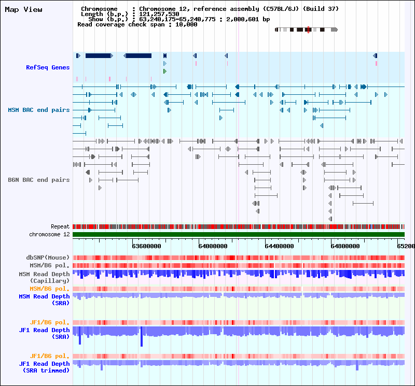Open the JF1 Read Depth (SRA trimmed) label
The image size is (415, 386).
pyautogui.click(x=44, y=367)
